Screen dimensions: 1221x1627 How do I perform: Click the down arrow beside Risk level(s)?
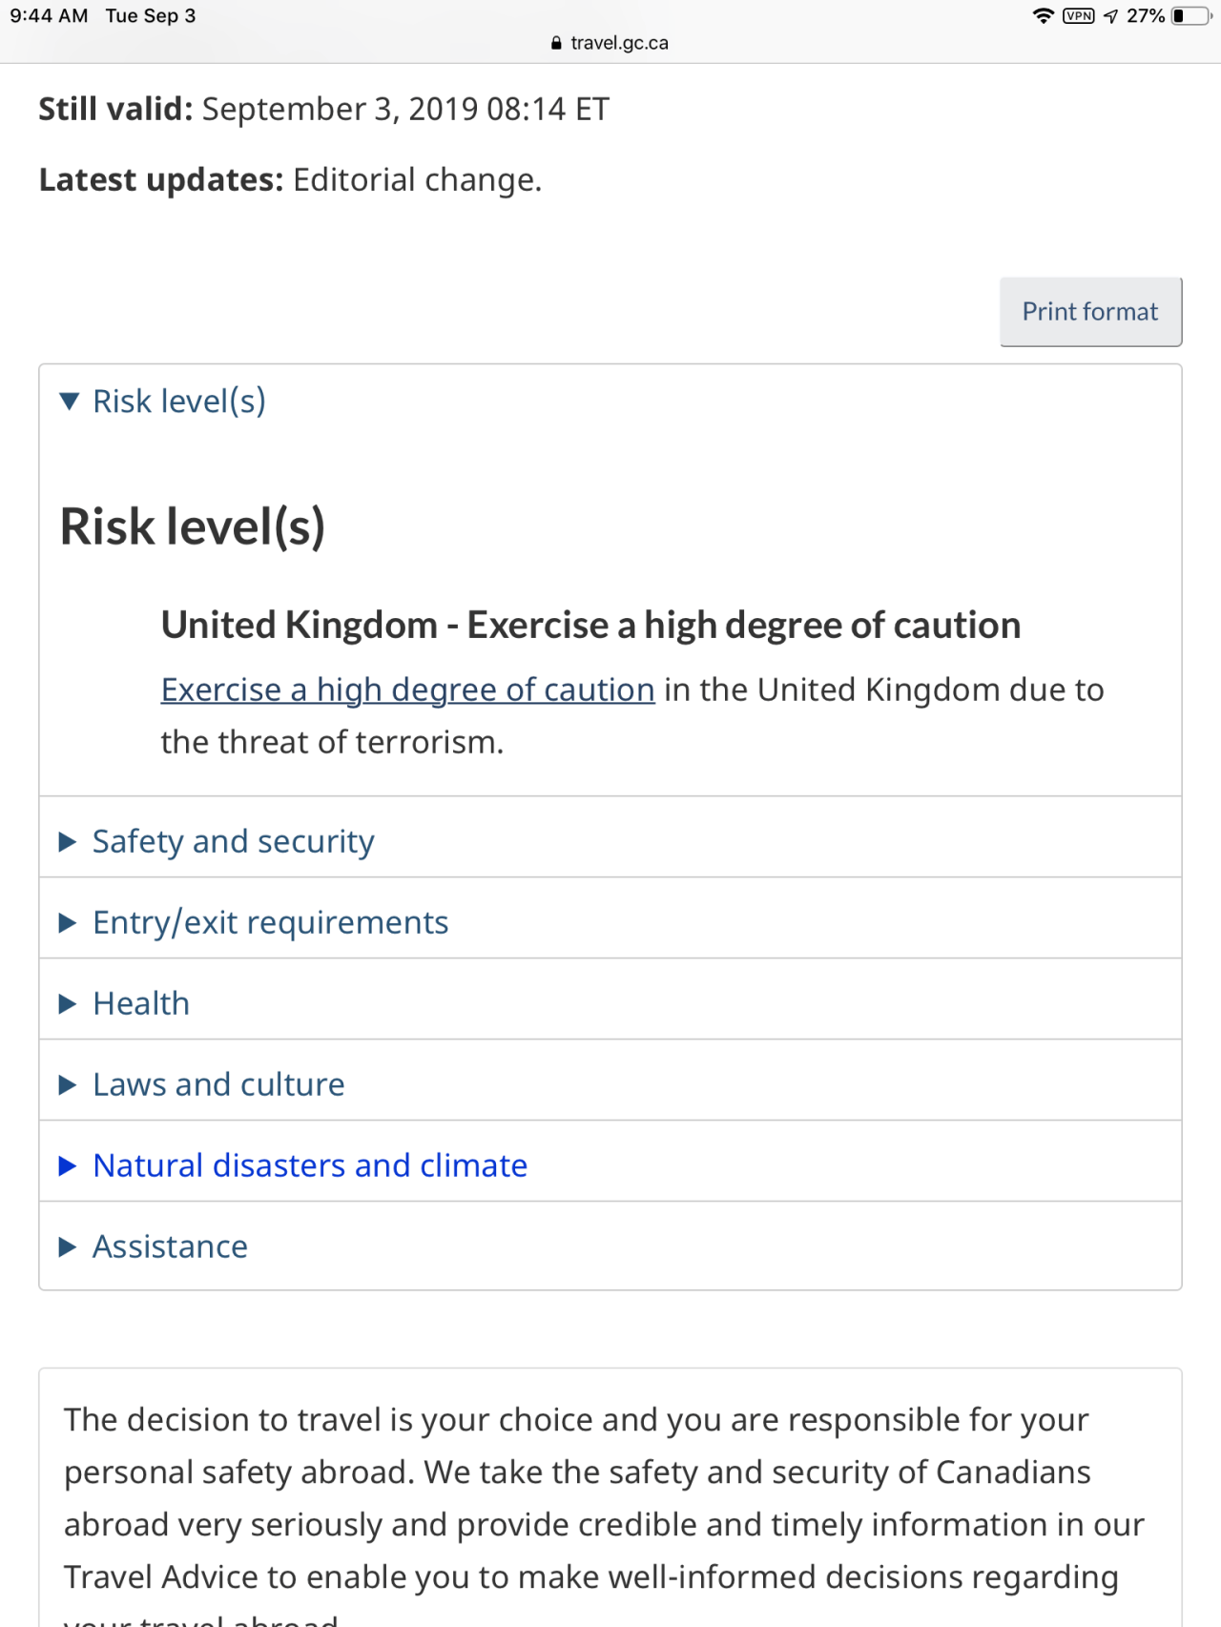[x=69, y=402]
